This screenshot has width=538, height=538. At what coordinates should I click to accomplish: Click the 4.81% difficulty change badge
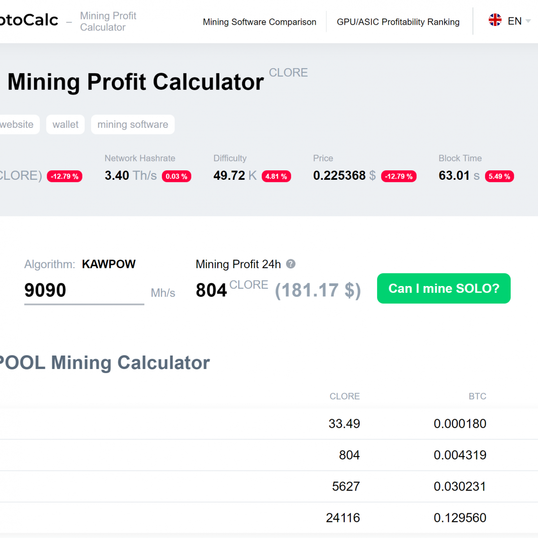tap(276, 176)
